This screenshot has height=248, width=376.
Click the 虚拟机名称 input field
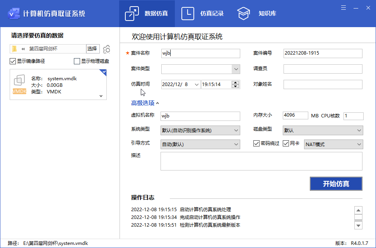(200, 116)
